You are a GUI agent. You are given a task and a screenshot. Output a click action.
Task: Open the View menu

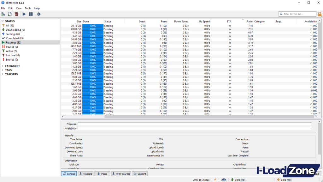pyautogui.click(x=19, y=8)
